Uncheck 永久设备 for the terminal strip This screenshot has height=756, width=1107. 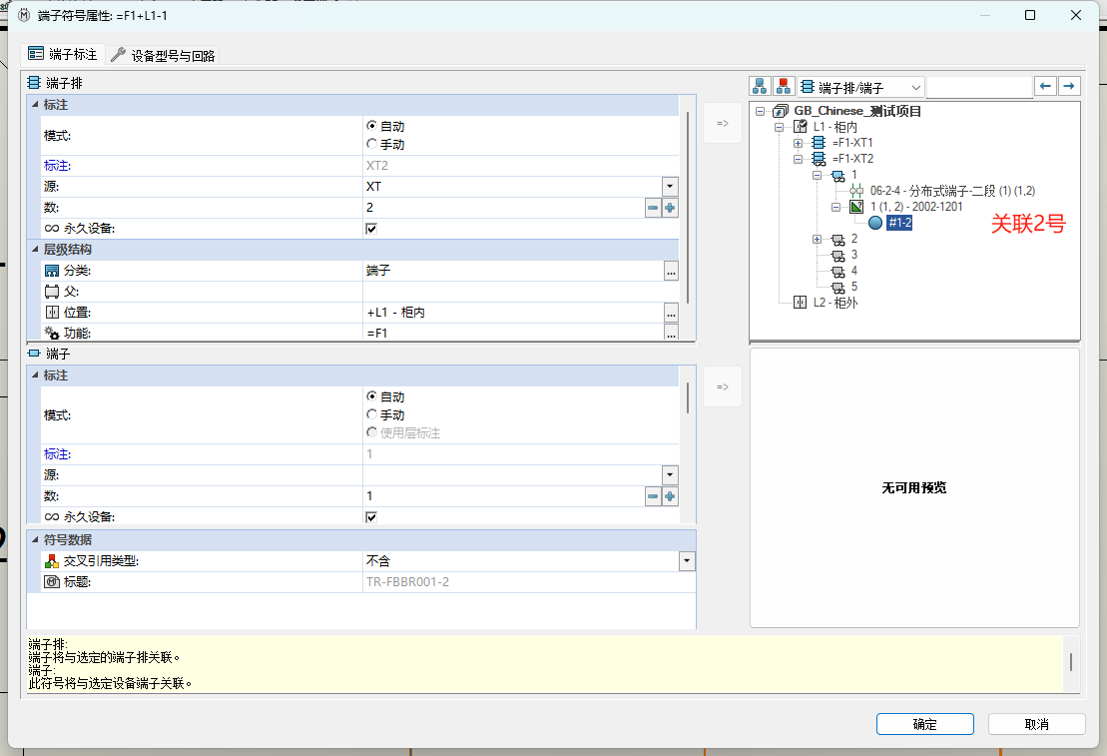click(x=370, y=228)
